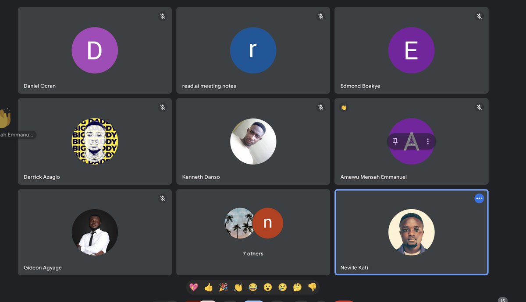Open the three-dot menu on Amewu's tile

[428, 141]
